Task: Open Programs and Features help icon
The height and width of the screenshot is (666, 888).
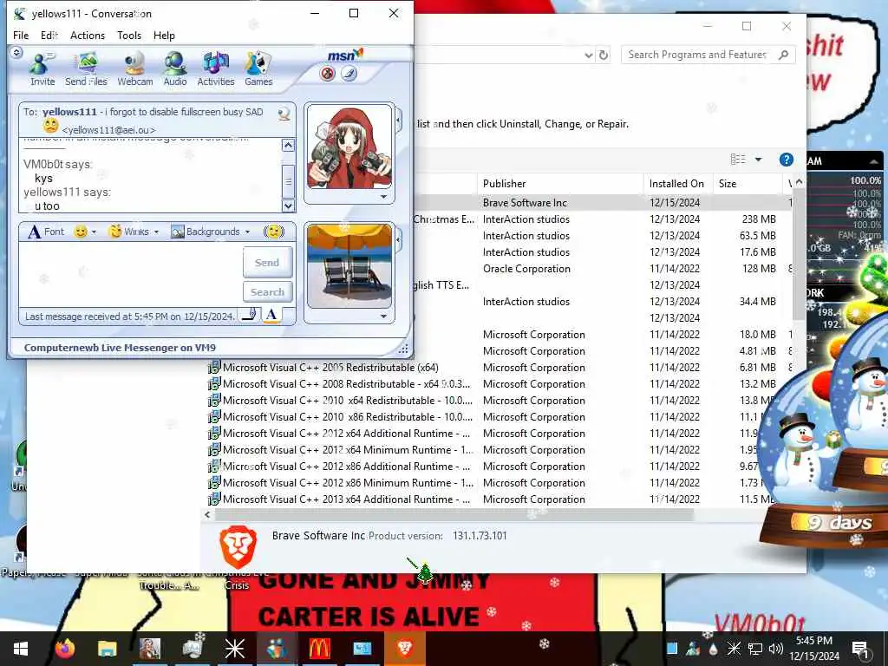Action: pyautogui.click(x=786, y=160)
